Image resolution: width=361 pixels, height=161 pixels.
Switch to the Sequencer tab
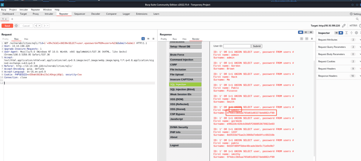point(80,14)
